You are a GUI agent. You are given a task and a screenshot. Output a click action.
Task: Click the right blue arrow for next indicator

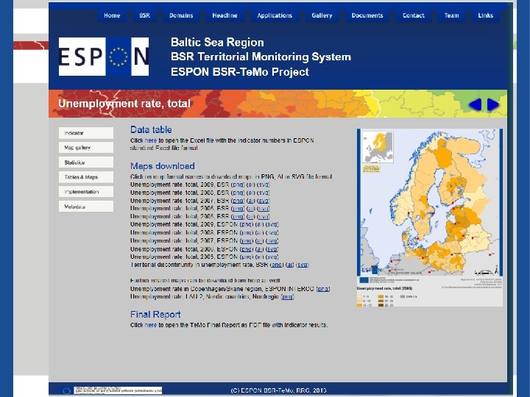pyautogui.click(x=492, y=104)
